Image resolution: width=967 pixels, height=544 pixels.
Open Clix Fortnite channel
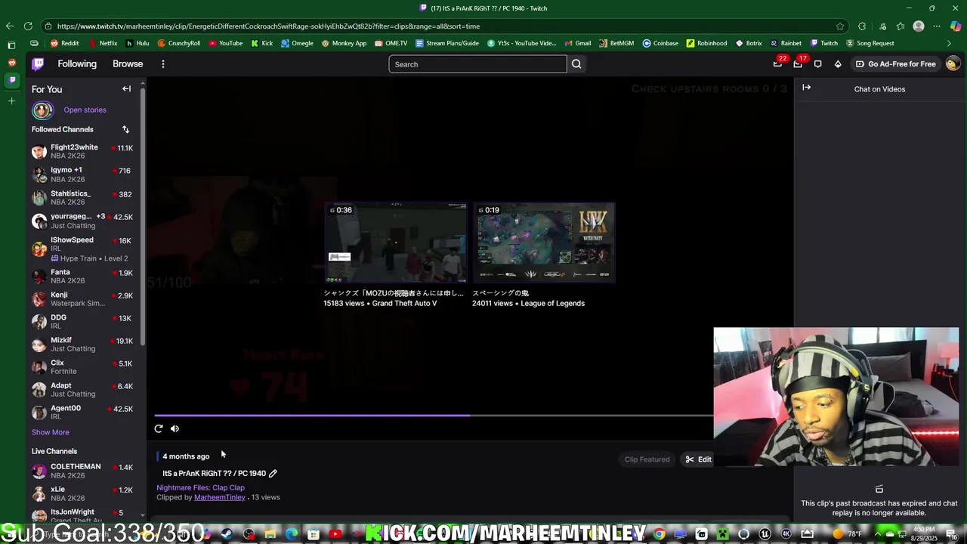tap(83, 366)
